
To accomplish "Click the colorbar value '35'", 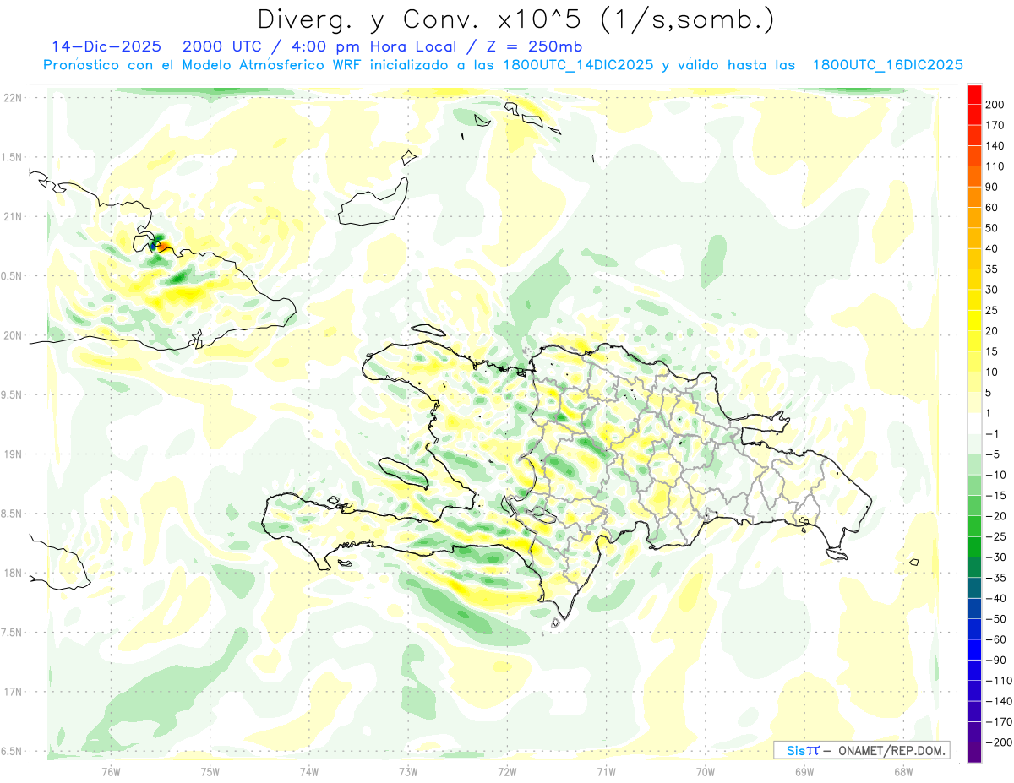I will coord(993,269).
